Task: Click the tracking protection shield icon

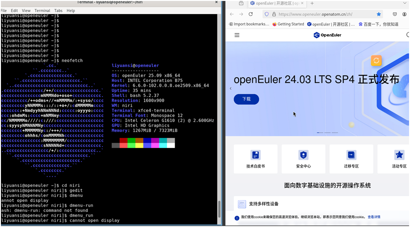Action: point(267,14)
